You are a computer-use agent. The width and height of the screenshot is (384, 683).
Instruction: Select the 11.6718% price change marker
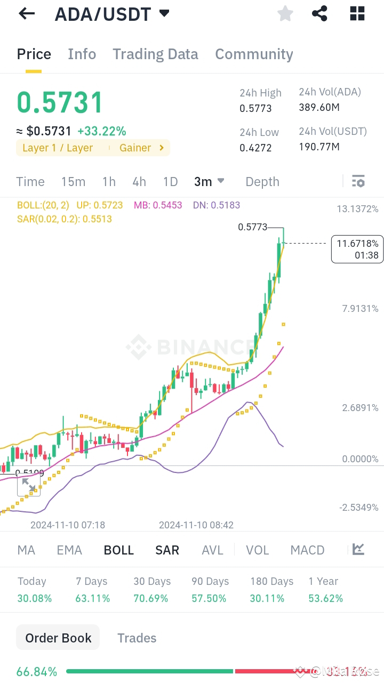pos(357,248)
